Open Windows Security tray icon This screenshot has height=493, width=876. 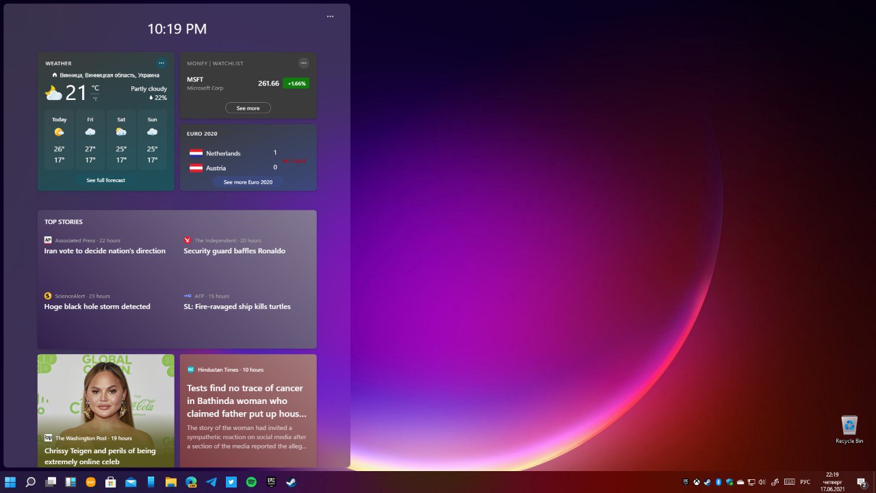pyautogui.click(x=730, y=482)
